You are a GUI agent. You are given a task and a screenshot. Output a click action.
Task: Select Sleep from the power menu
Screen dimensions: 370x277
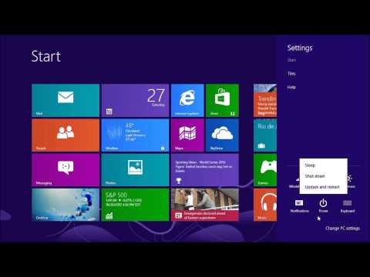(x=323, y=165)
